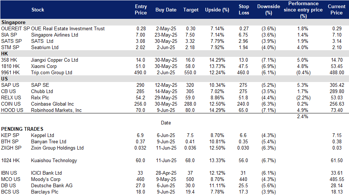Image resolution: width=349 pixels, height=195 pixels.
Task: Select the HK section heading
Action: (4, 54)
